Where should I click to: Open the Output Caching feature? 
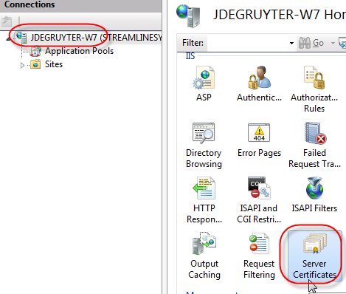click(x=204, y=256)
